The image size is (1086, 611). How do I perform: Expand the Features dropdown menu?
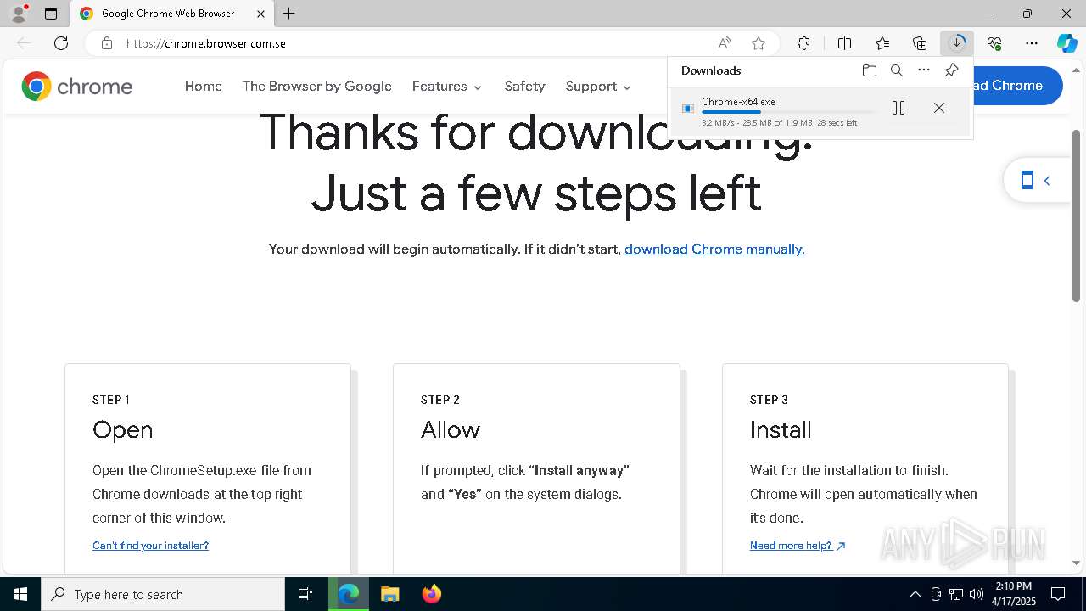pos(447,87)
